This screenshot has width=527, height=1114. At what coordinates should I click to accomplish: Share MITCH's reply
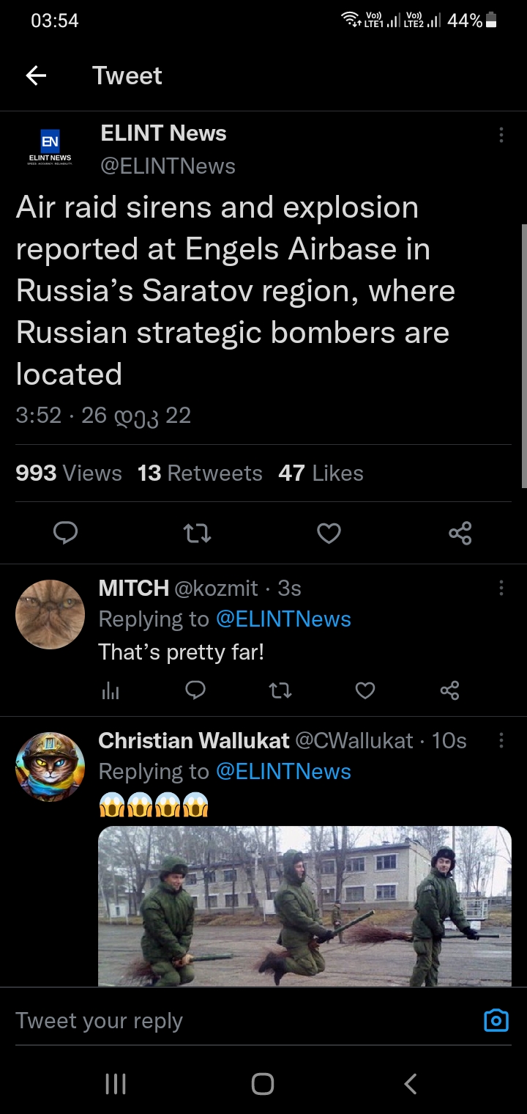(450, 690)
